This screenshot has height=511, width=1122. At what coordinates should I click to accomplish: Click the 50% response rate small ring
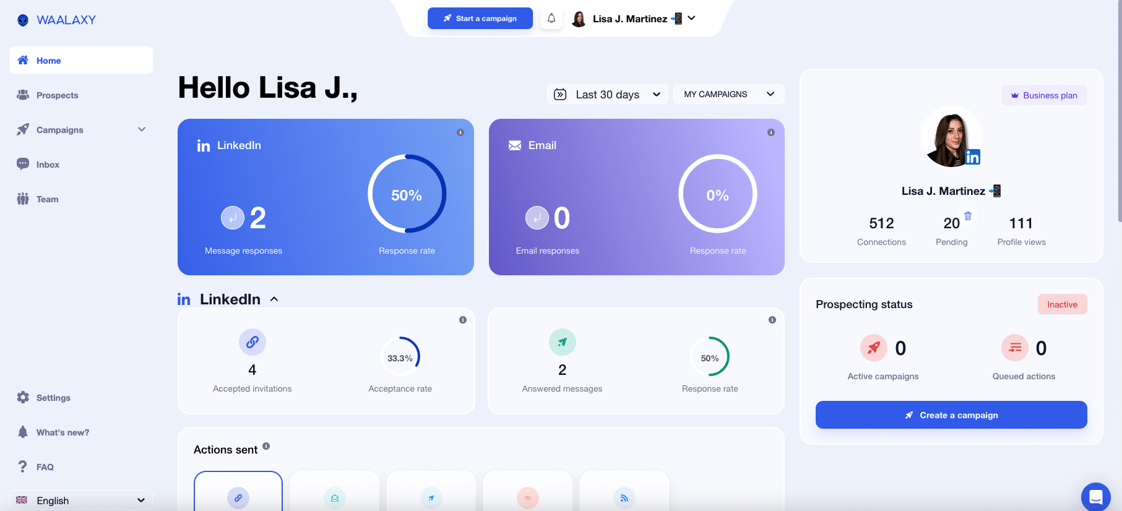pos(710,358)
